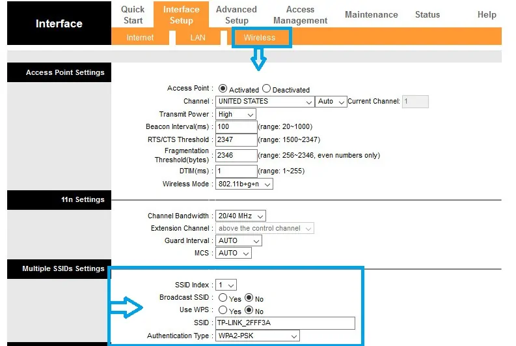
Task: Open the Advanced Setup tab
Action: [x=236, y=15]
